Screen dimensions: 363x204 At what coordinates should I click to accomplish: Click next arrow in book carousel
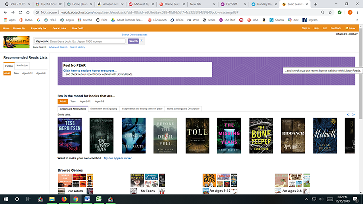coord(353,115)
